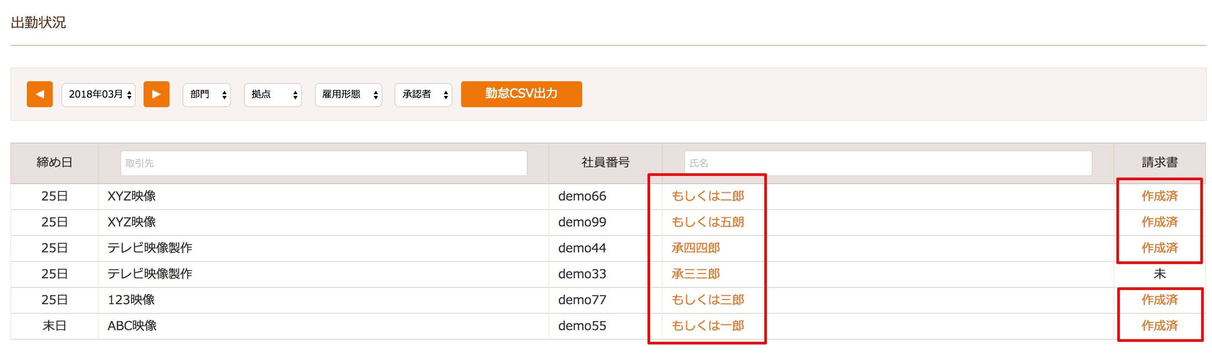
Task: Click the 社員番号 column header
Action: [605, 162]
